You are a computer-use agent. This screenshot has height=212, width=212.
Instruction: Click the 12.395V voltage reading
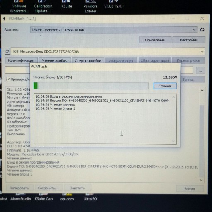170,77
